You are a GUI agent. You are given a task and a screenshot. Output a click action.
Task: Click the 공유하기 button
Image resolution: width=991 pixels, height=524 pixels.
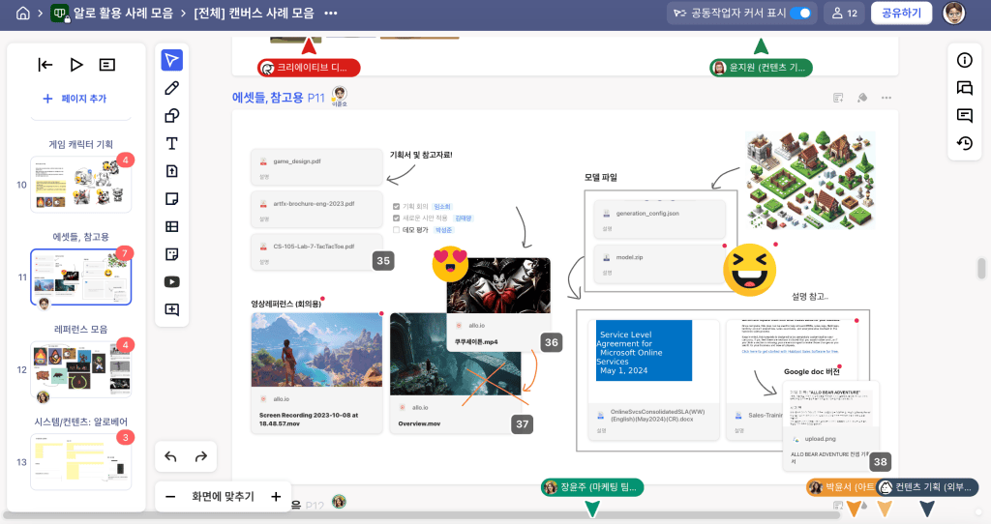click(901, 14)
